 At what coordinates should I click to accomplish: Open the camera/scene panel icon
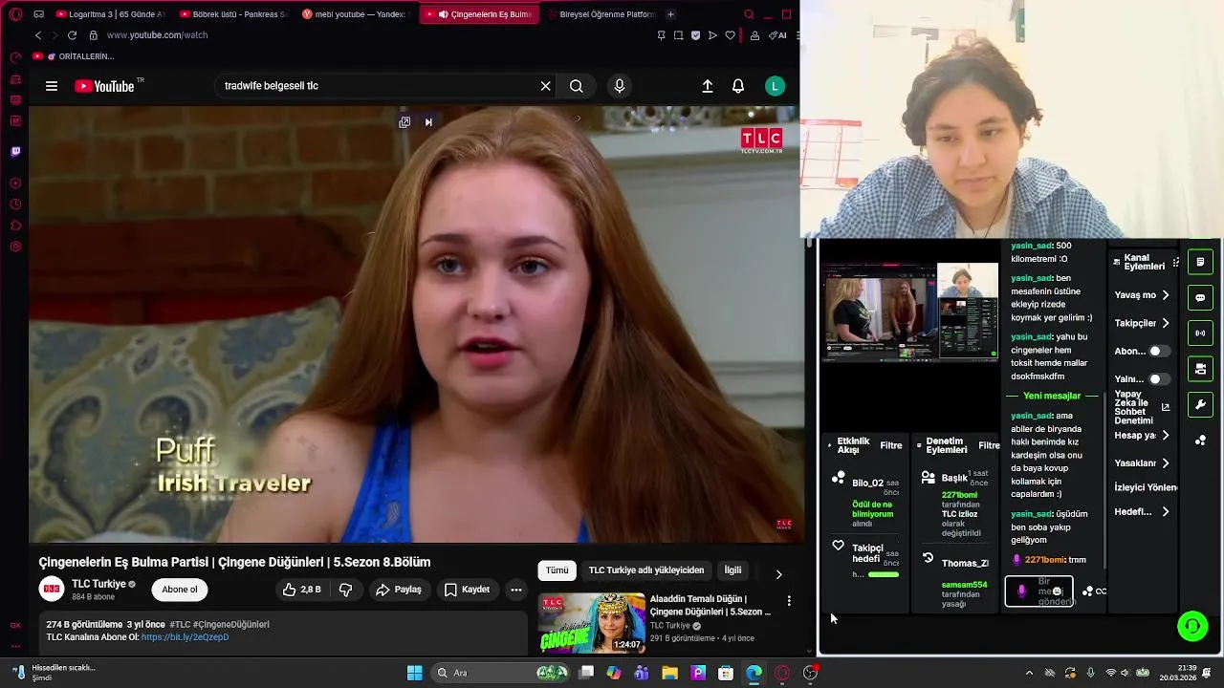tap(1200, 369)
